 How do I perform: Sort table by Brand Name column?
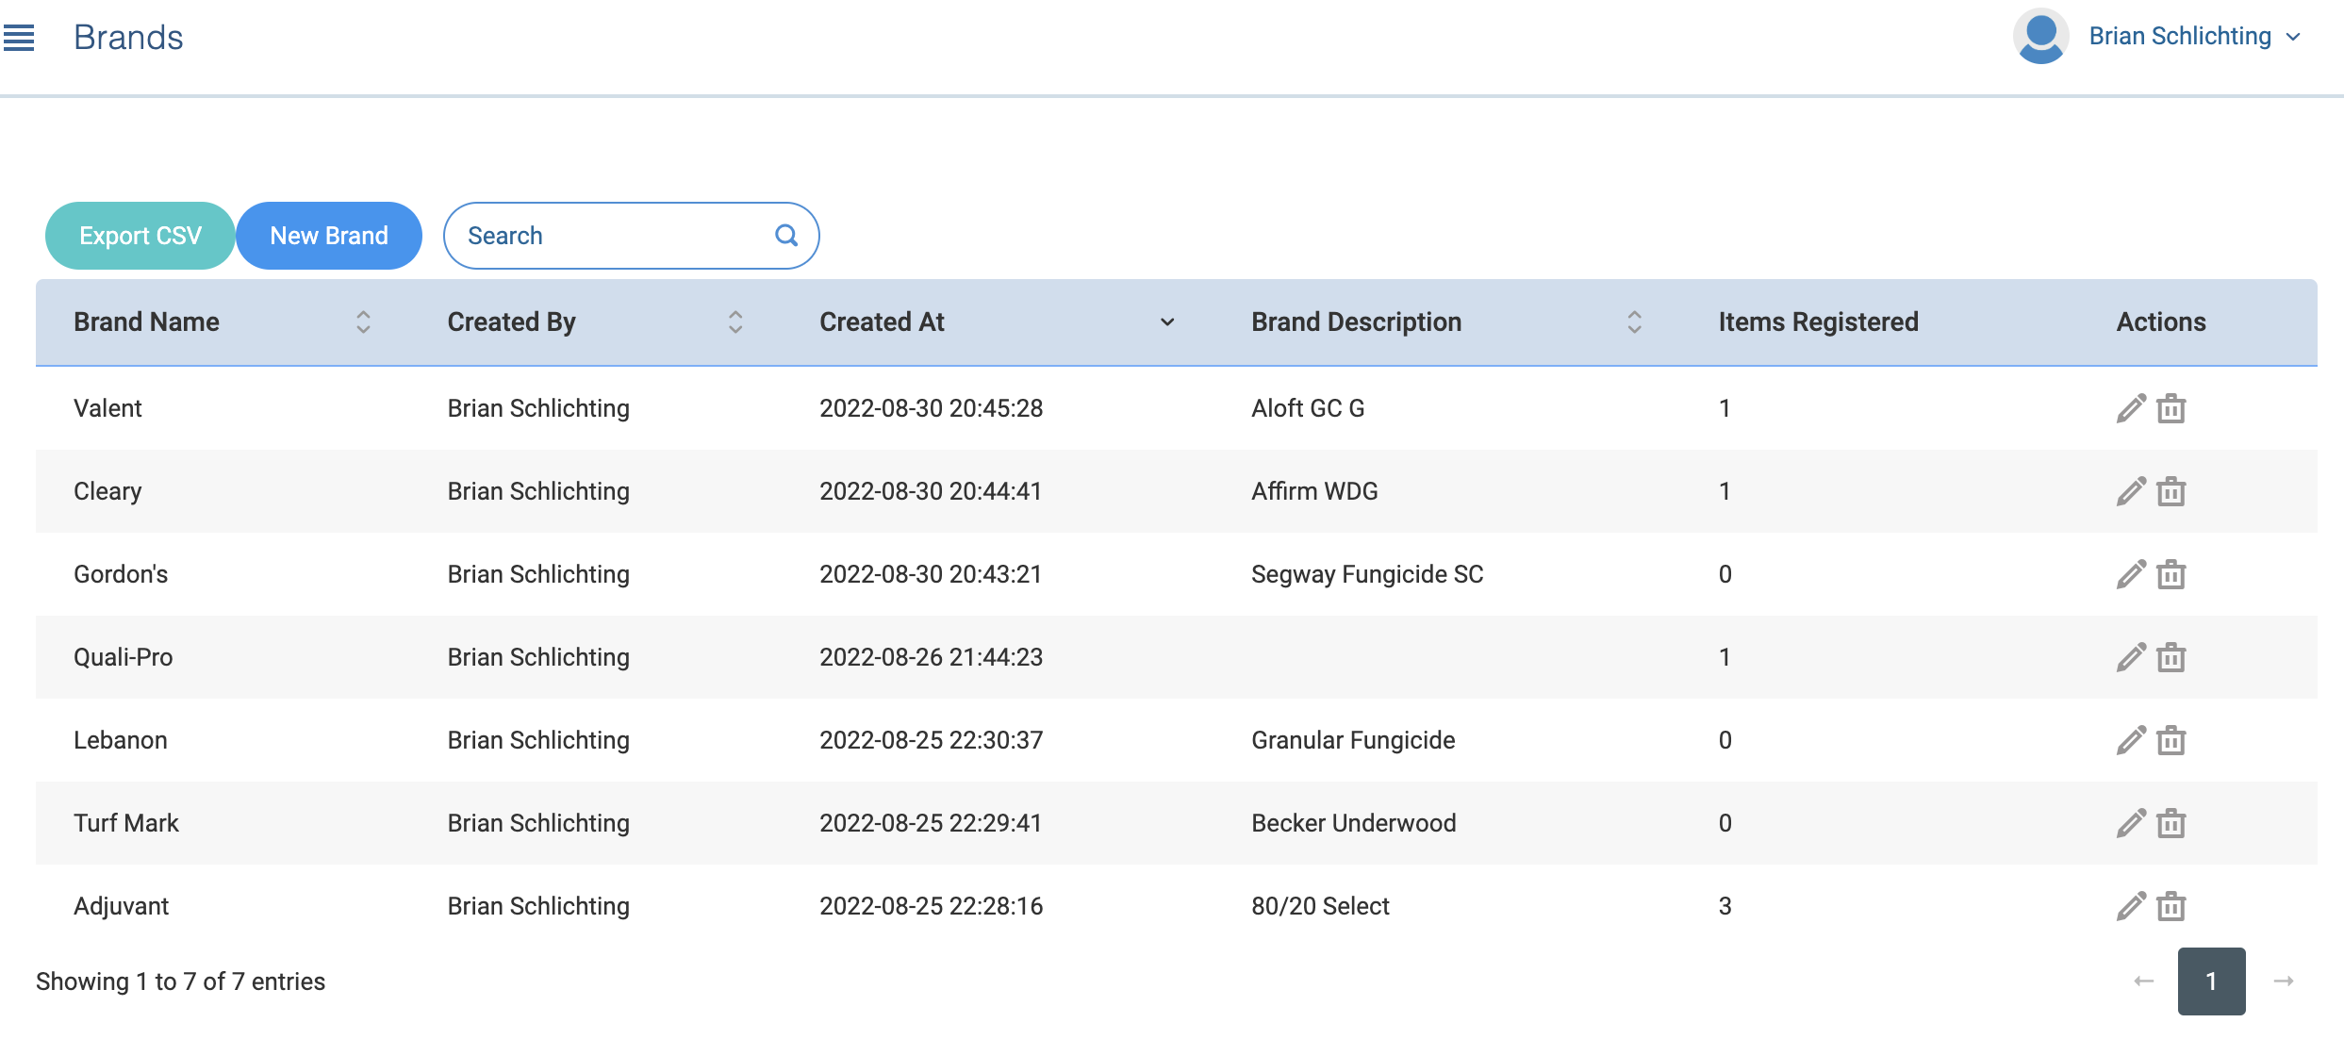[363, 322]
